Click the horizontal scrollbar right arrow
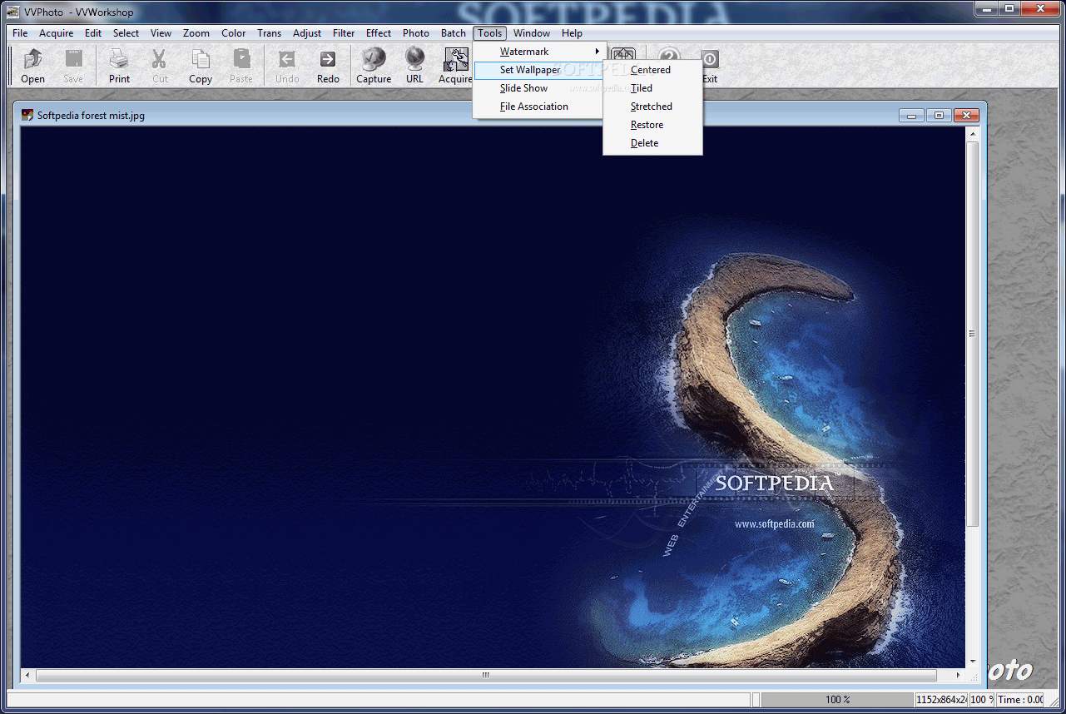The image size is (1066, 714). click(959, 676)
